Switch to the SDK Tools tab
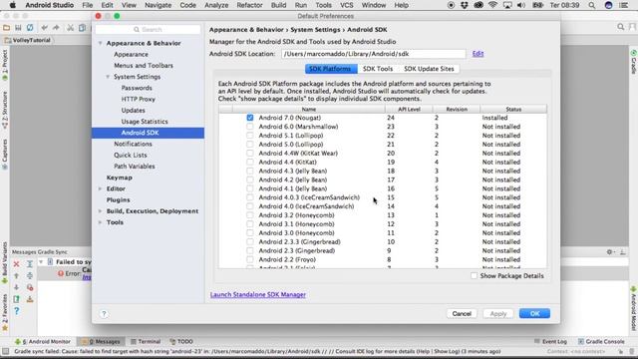638x359 pixels. 378,69
